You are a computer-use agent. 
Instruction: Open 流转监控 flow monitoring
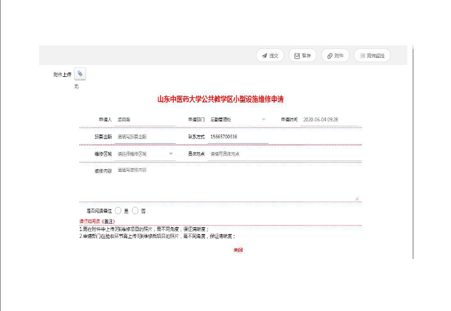pyautogui.click(x=372, y=56)
